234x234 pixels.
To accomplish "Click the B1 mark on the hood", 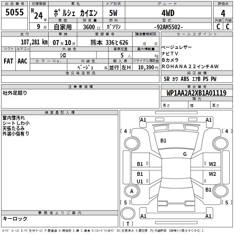I will point(163,141).
